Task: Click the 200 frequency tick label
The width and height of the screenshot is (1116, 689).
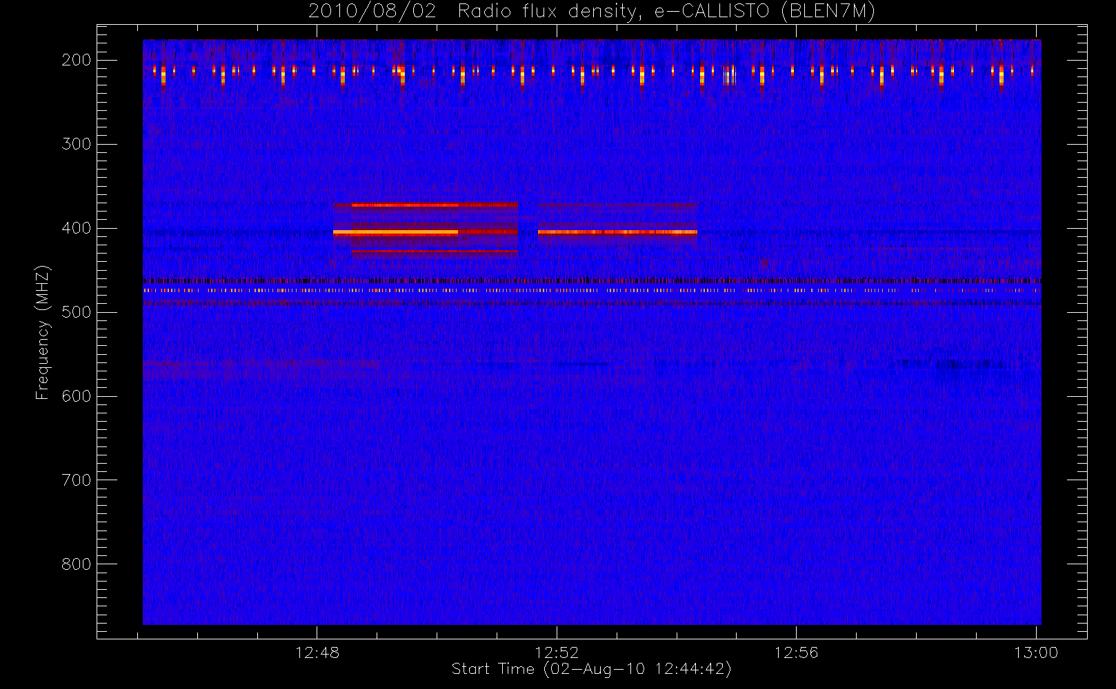Action: [x=77, y=60]
